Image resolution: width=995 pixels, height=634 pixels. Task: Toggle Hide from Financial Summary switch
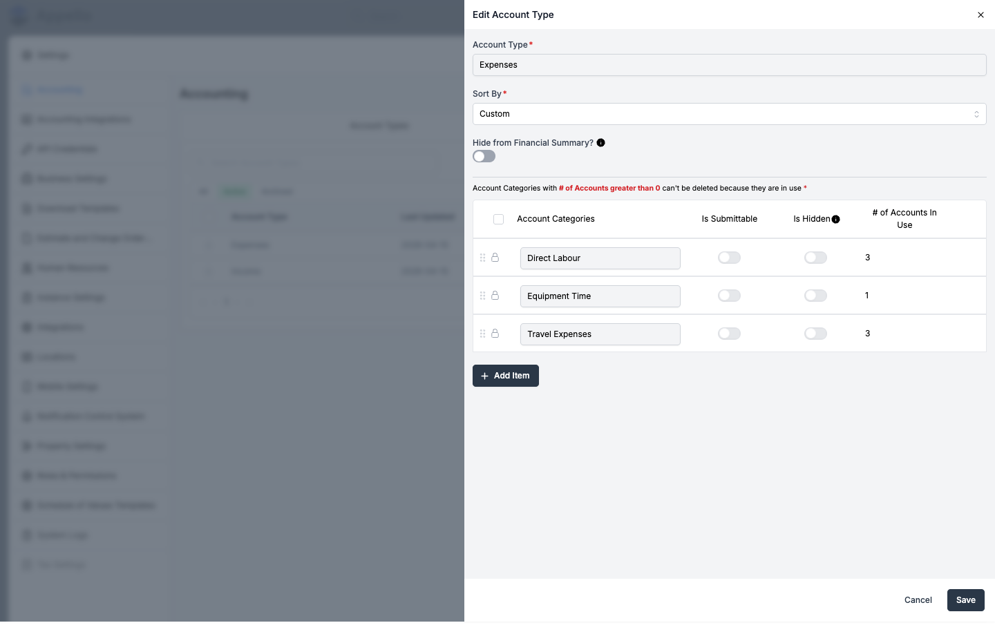click(x=484, y=157)
